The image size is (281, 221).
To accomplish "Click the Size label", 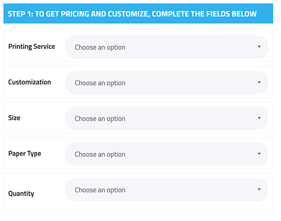I will pyautogui.click(x=14, y=118).
